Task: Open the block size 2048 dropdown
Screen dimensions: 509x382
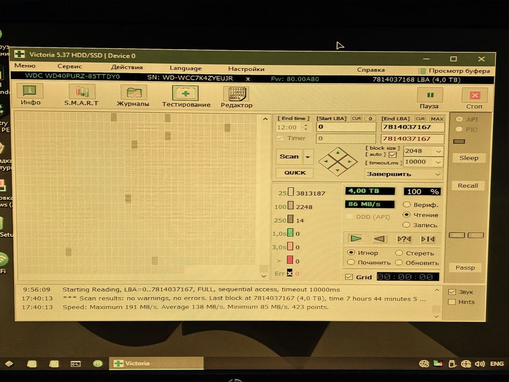Action: [438, 151]
